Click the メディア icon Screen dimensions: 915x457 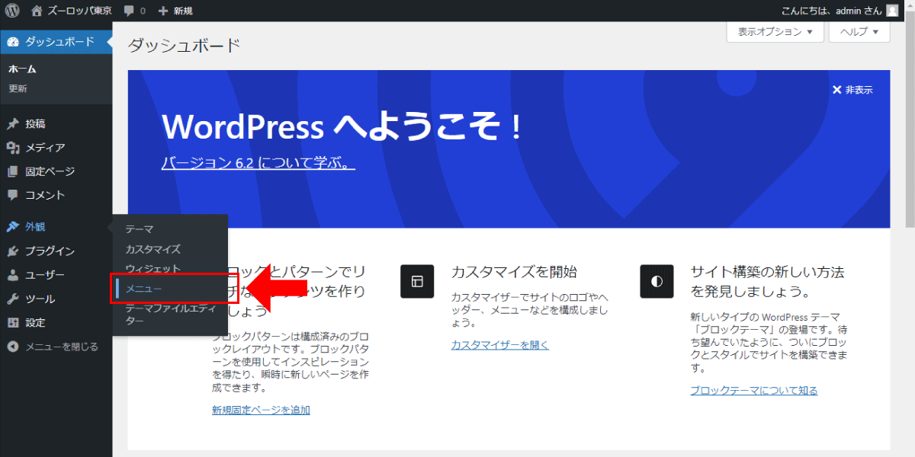pos(13,148)
